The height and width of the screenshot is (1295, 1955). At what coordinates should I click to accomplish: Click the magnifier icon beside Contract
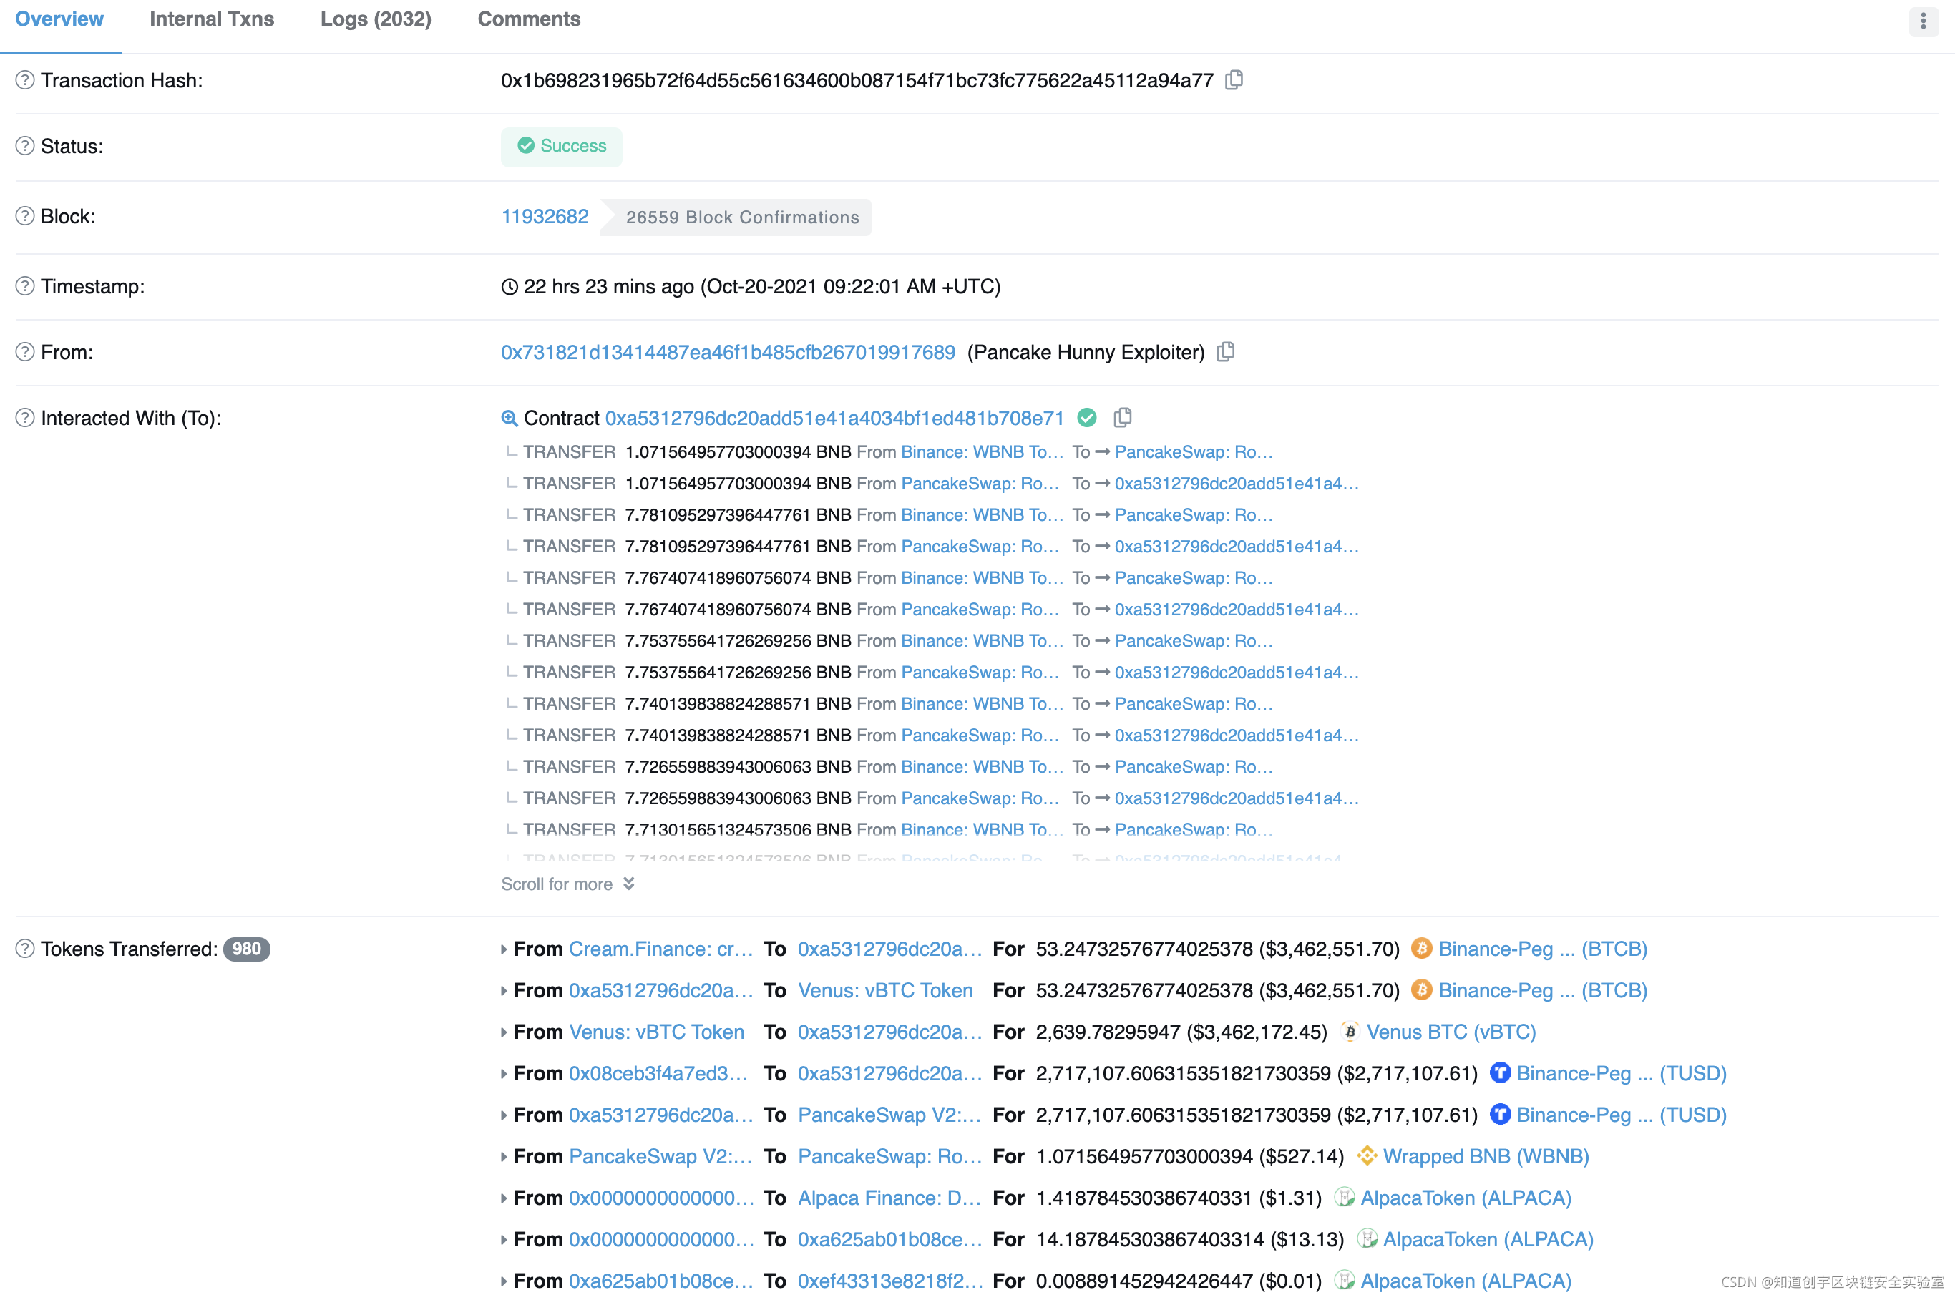tap(510, 418)
